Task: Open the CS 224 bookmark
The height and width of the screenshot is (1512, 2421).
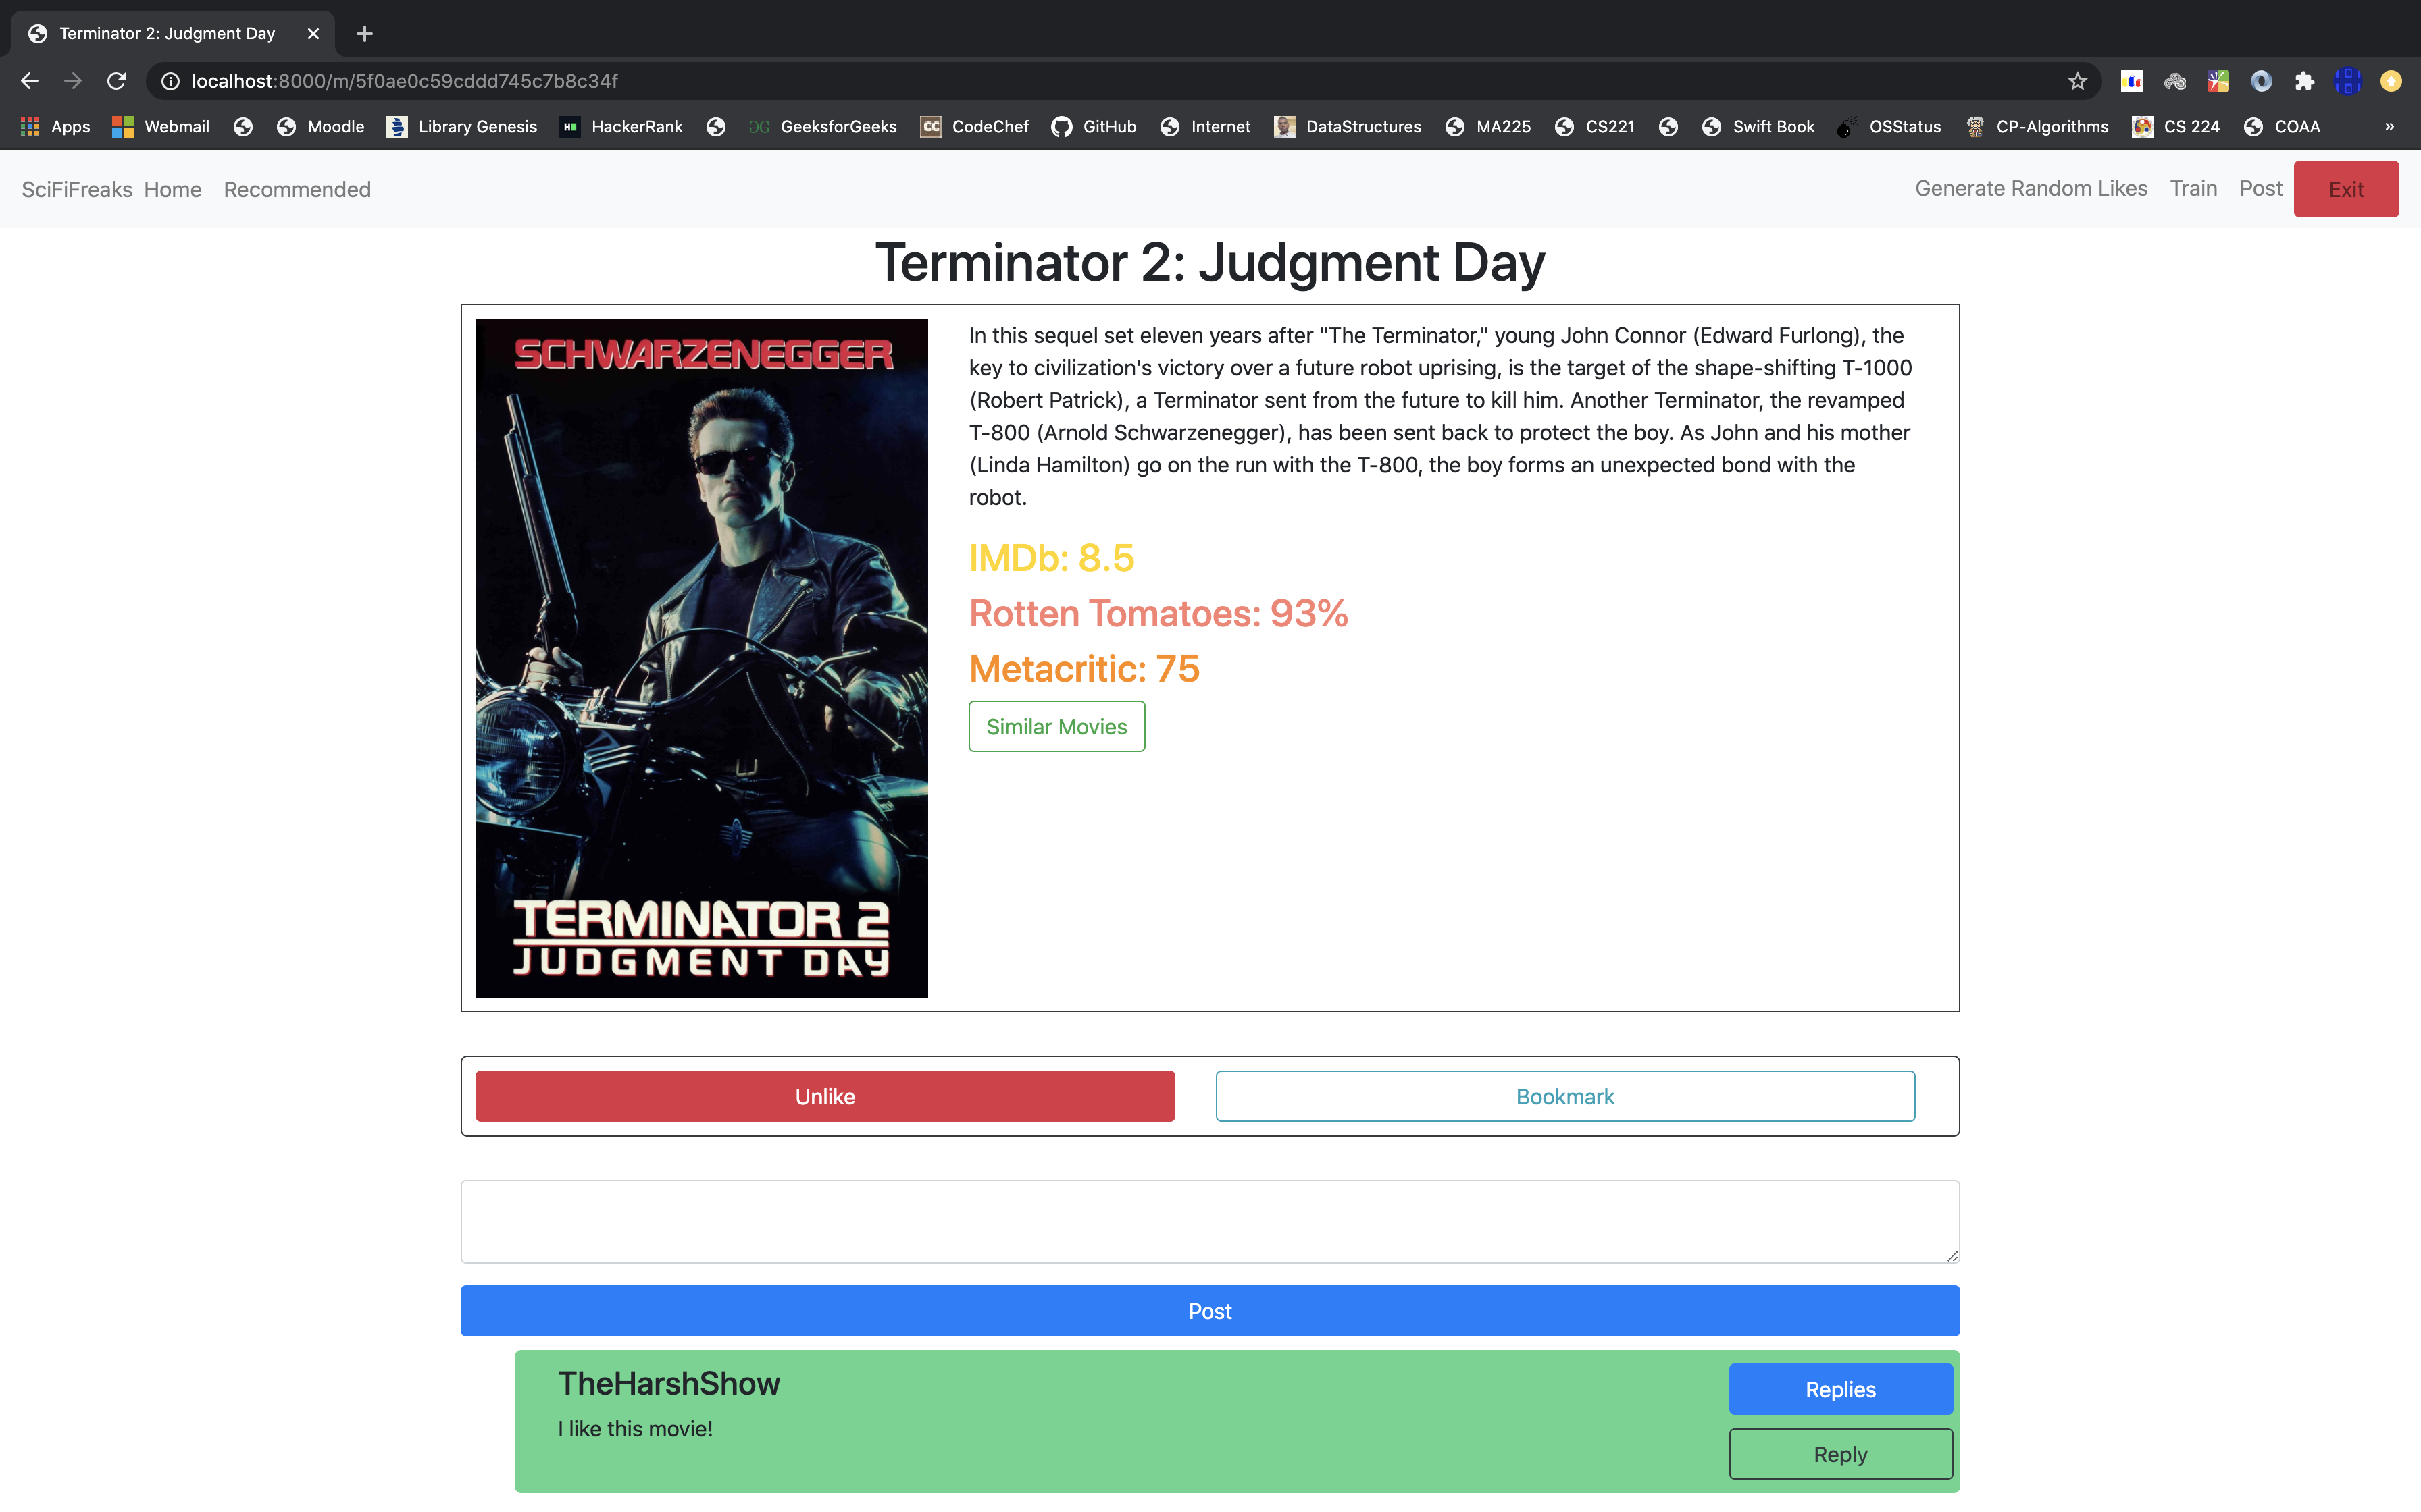Action: point(2175,127)
